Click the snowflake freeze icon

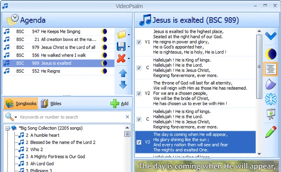pos(271,99)
